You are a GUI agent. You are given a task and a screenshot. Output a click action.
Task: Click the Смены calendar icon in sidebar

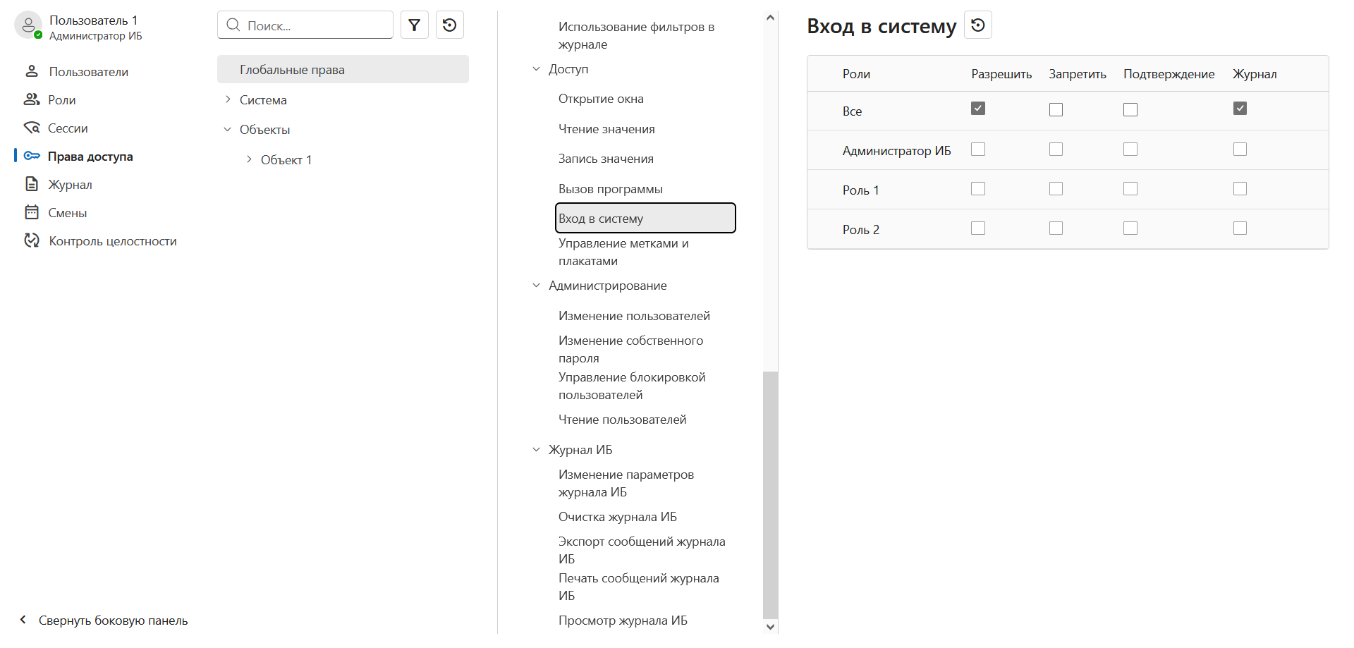point(32,212)
